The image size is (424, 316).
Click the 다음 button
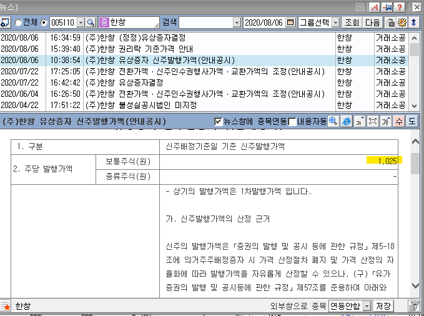[x=372, y=22]
